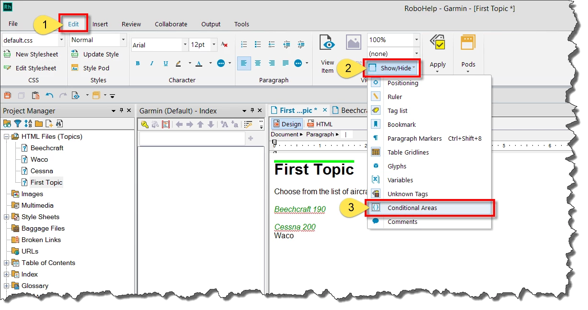Viewport: 588px width, 310px height.
Task: Apply font color
Action: (198, 63)
